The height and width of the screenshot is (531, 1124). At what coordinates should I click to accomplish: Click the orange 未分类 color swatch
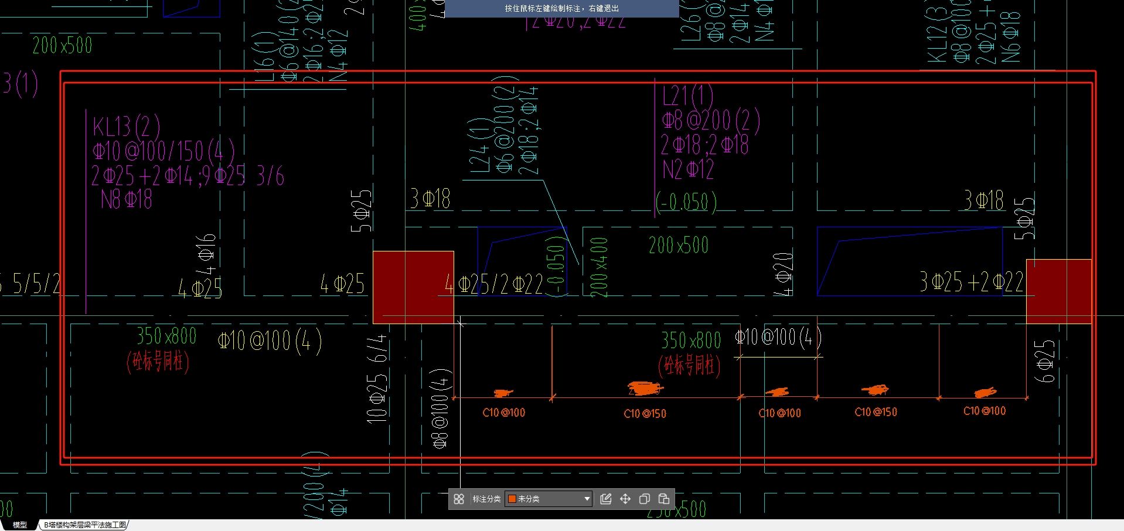512,499
